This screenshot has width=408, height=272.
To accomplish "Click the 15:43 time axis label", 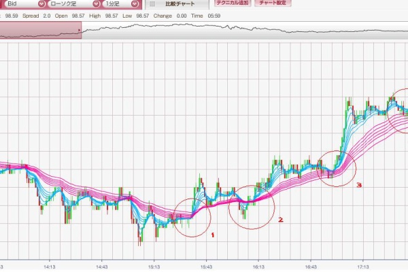I will click(x=205, y=267).
